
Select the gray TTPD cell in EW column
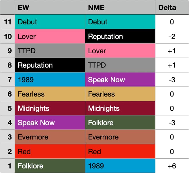50,51
